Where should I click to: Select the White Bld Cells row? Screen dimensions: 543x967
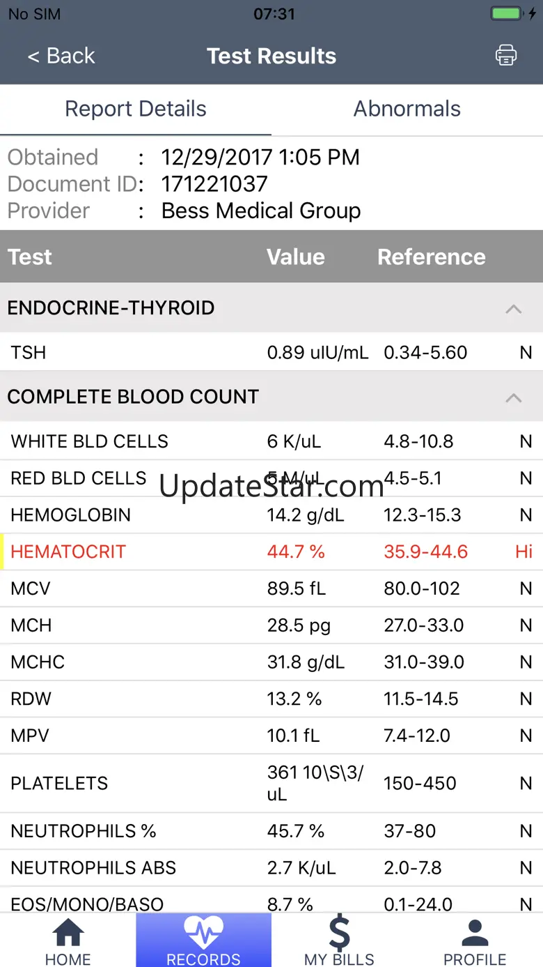pos(271,441)
